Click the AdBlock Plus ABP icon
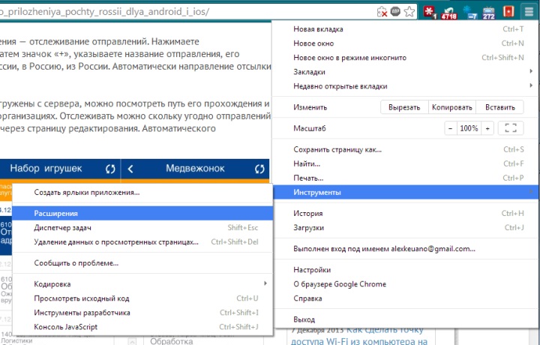The image size is (540, 345). [x=395, y=11]
